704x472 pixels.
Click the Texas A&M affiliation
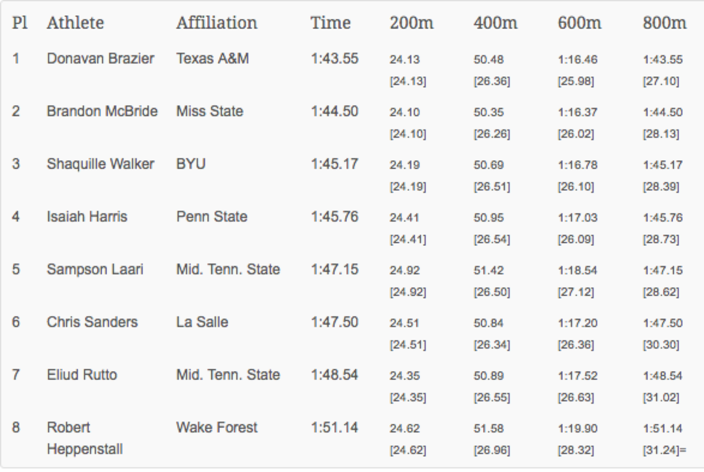[212, 58]
